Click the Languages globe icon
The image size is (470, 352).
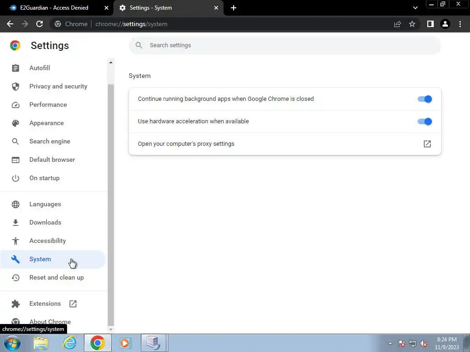pos(15,204)
